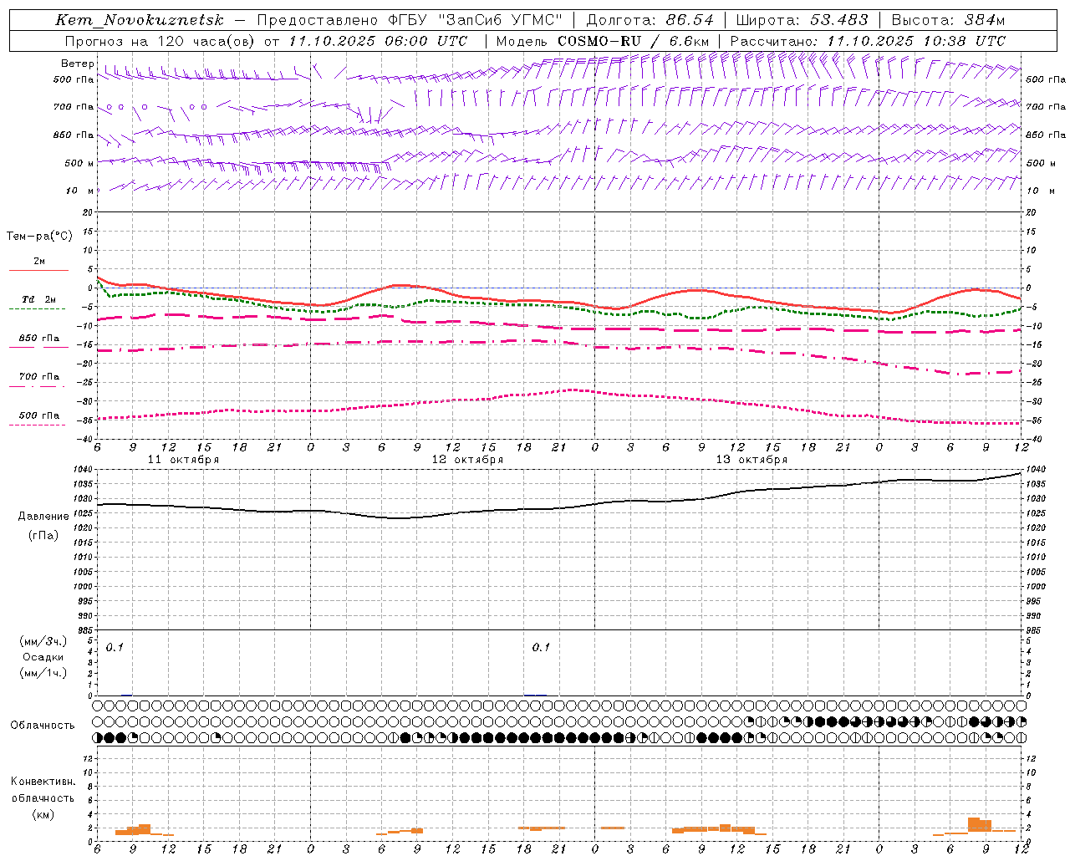The width and height of the screenshot is (1070, 856).
Task: Click 'Рассчитано: 11.10.2025 10:38 UTC' text
Action: tap(868, 41)
